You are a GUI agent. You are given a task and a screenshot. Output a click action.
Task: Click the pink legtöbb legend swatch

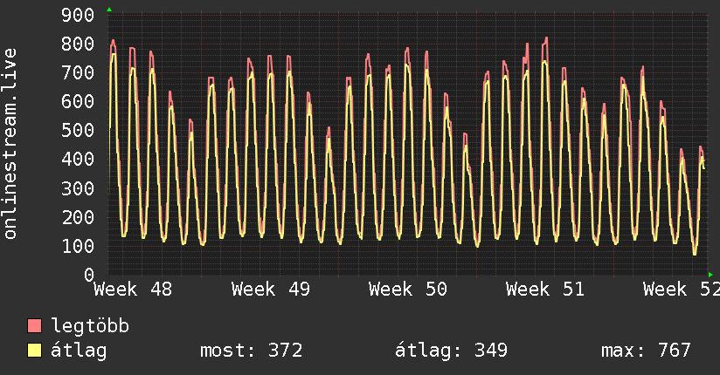pyautogui.click(x=35, y=325)
